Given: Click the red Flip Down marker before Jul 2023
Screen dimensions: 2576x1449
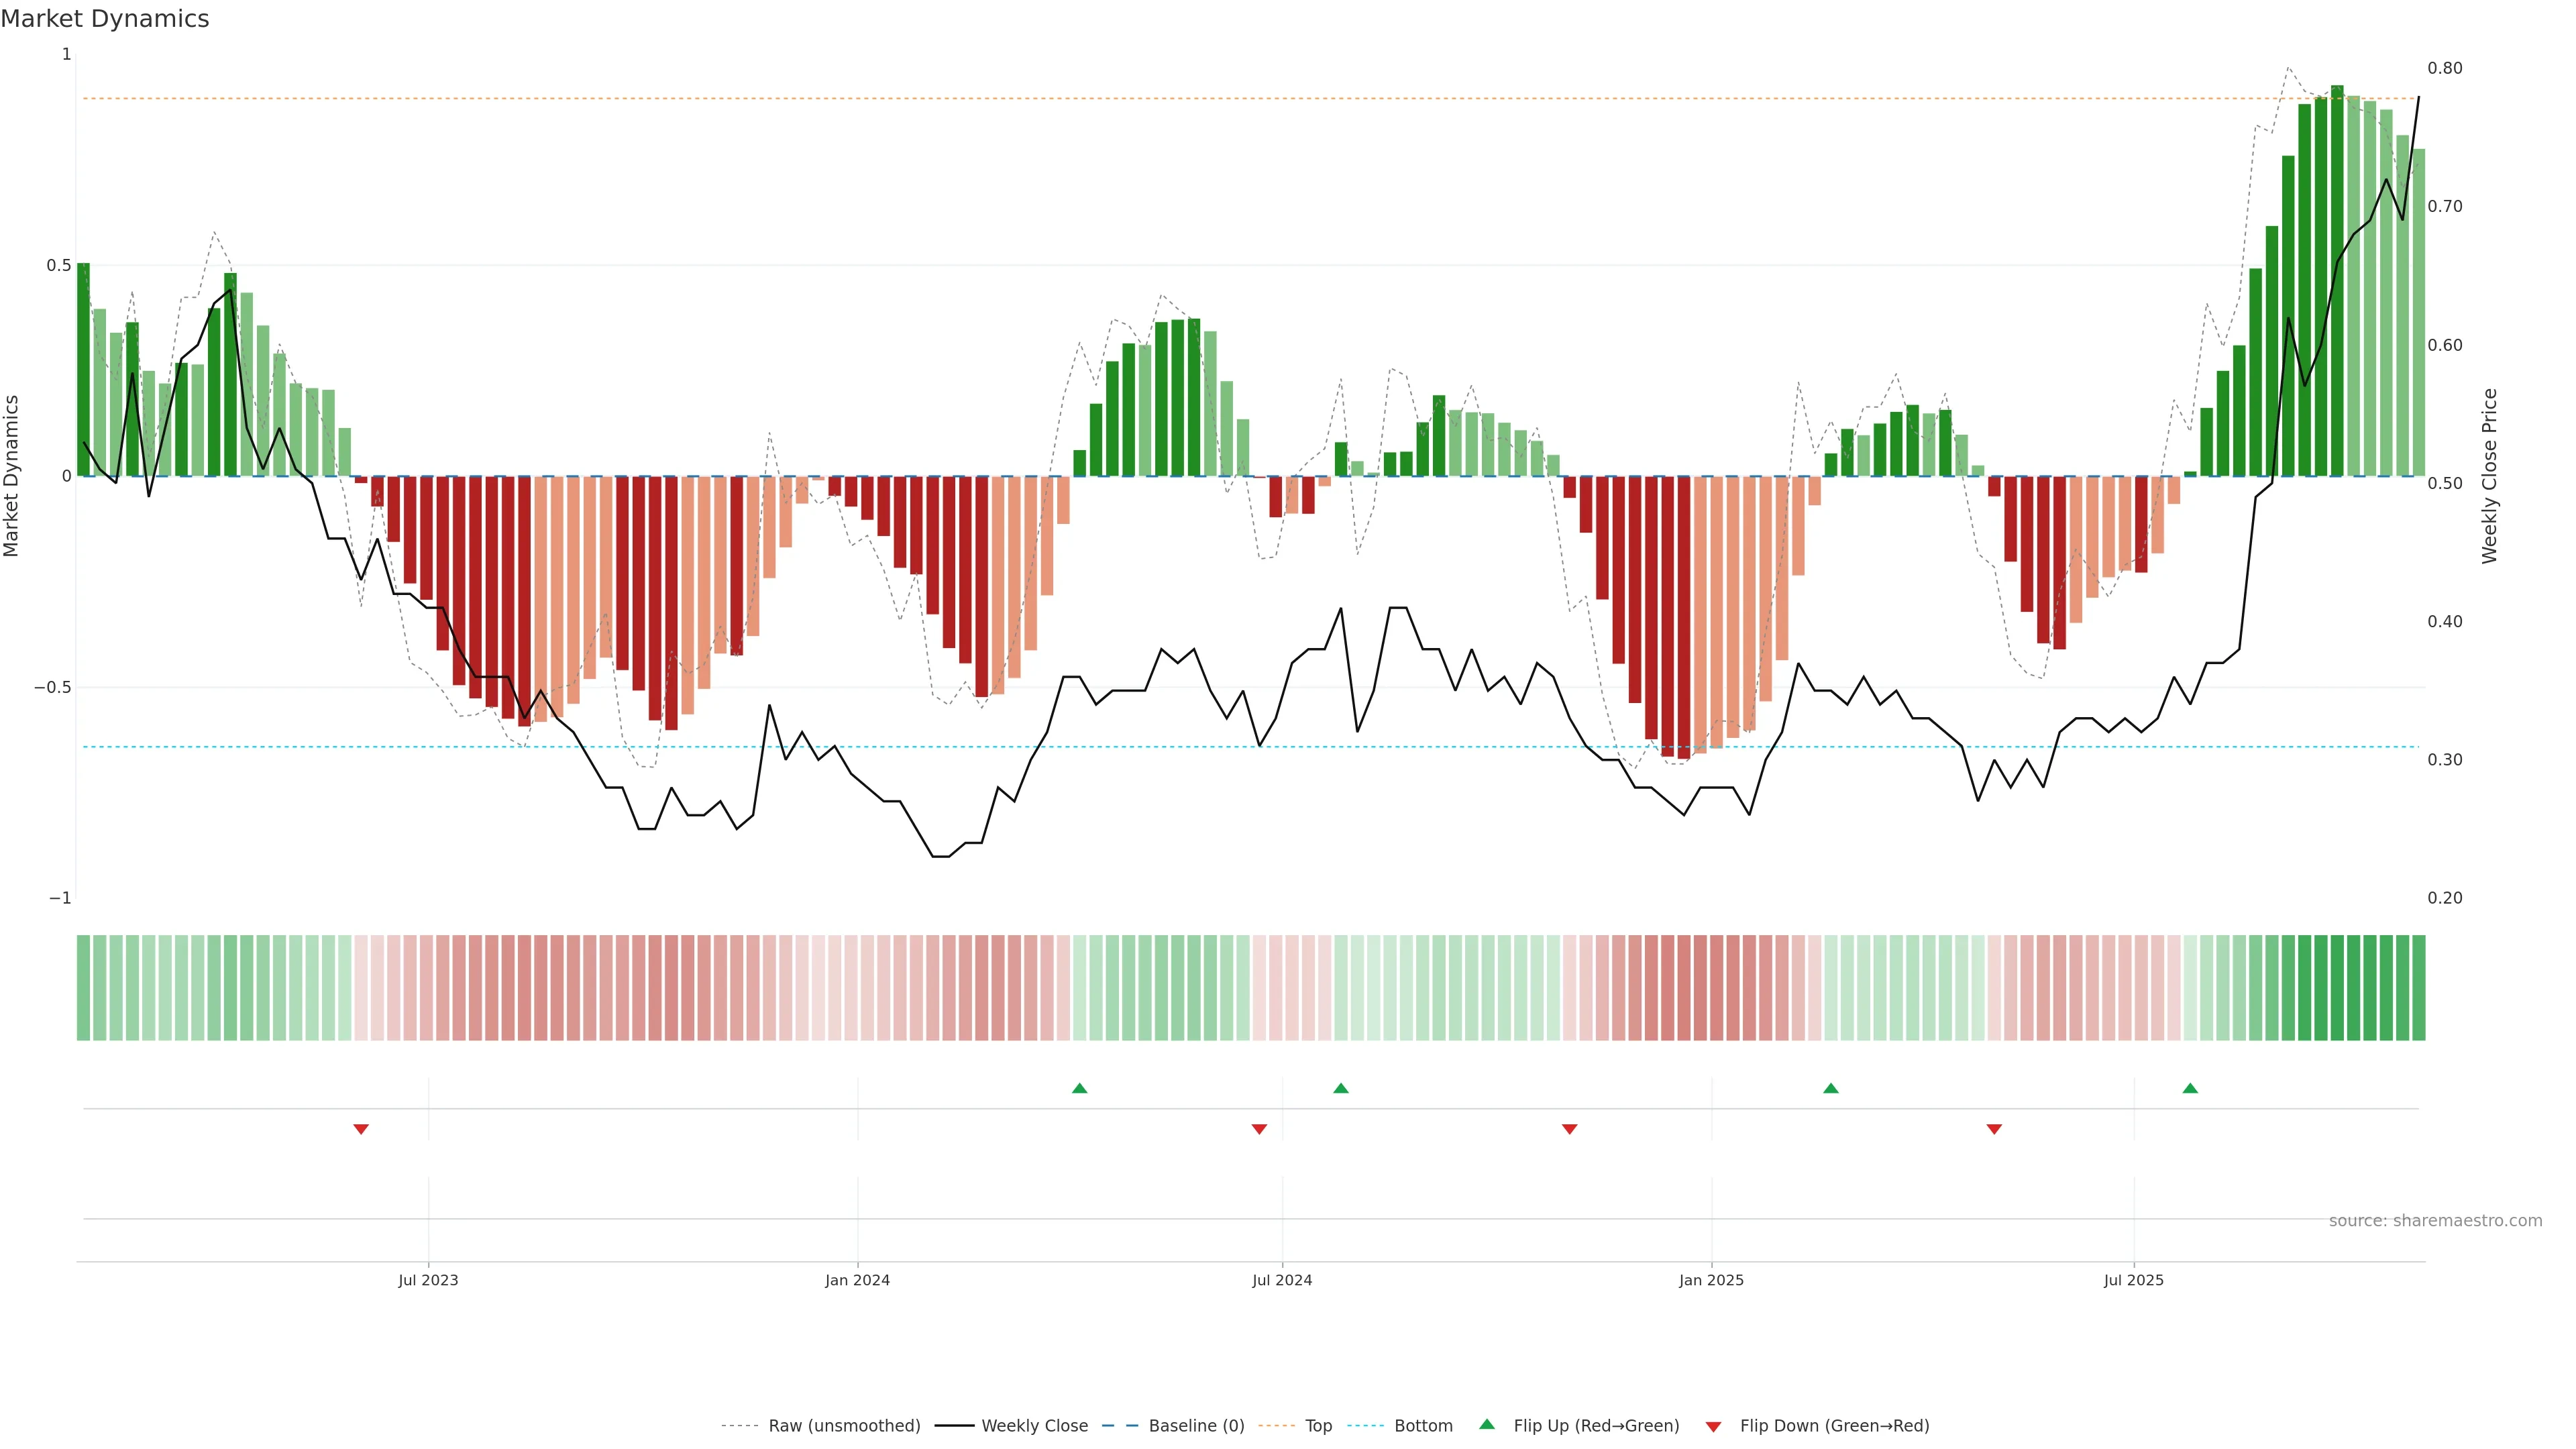Looking at the screenshot, I should click(x=361, y=1129).
